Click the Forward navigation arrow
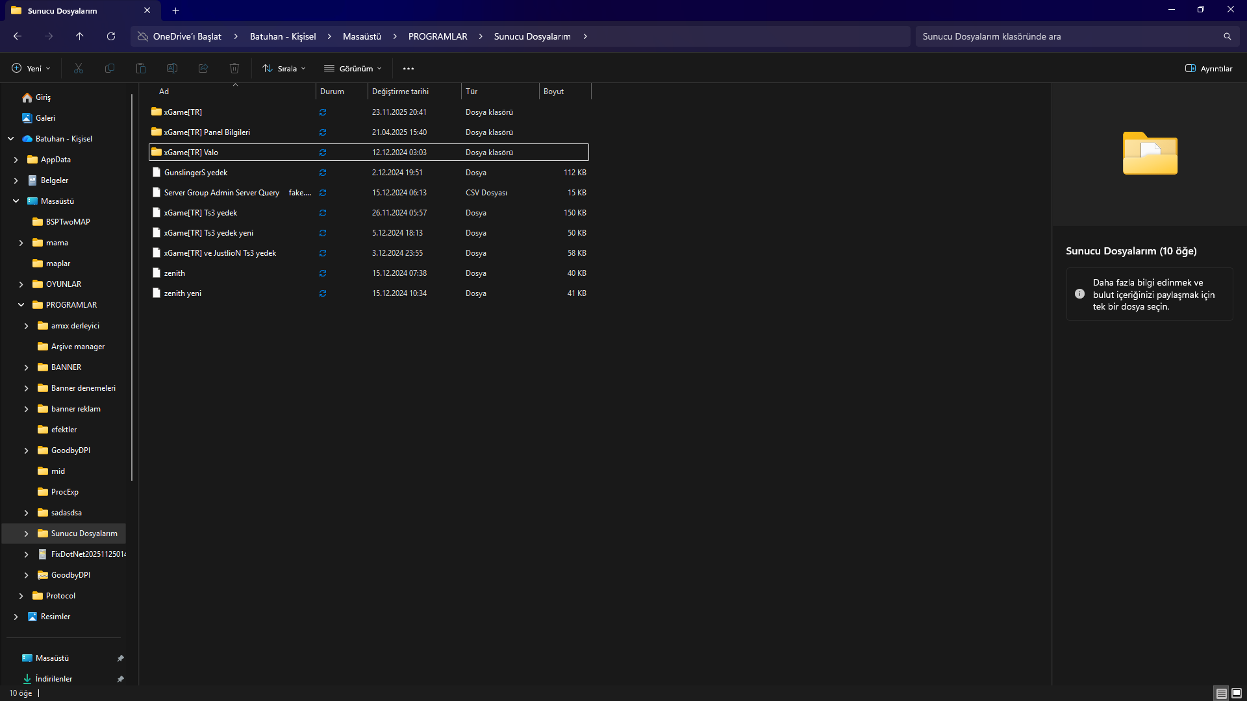Image resolution: width=1247 pixels, height=701 pixels. (x=49, y=36)
